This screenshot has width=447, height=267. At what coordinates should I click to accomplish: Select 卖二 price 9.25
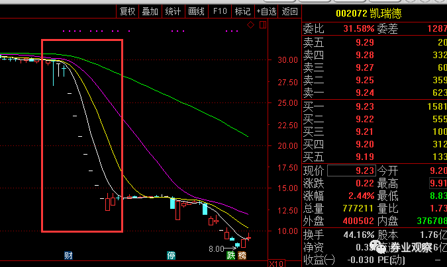pyautogui.click(x=365, y=80)
